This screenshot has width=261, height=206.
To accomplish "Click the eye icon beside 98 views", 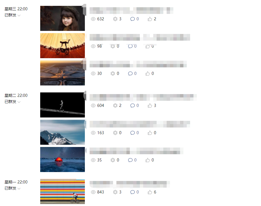I will pos(93,46).
